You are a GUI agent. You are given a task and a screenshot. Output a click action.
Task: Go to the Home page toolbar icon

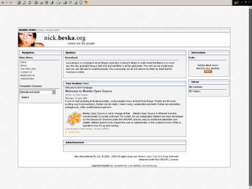29,3
